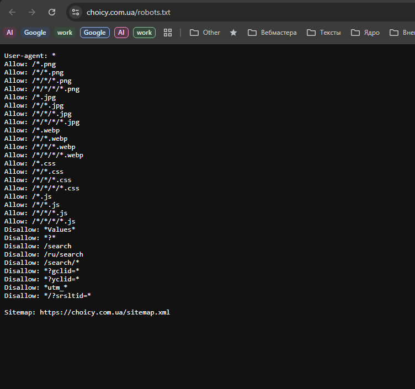Open the purple filled AI tab group
Image resolution: width=415 pixels, height=389 pixels.
pos(10,33)
